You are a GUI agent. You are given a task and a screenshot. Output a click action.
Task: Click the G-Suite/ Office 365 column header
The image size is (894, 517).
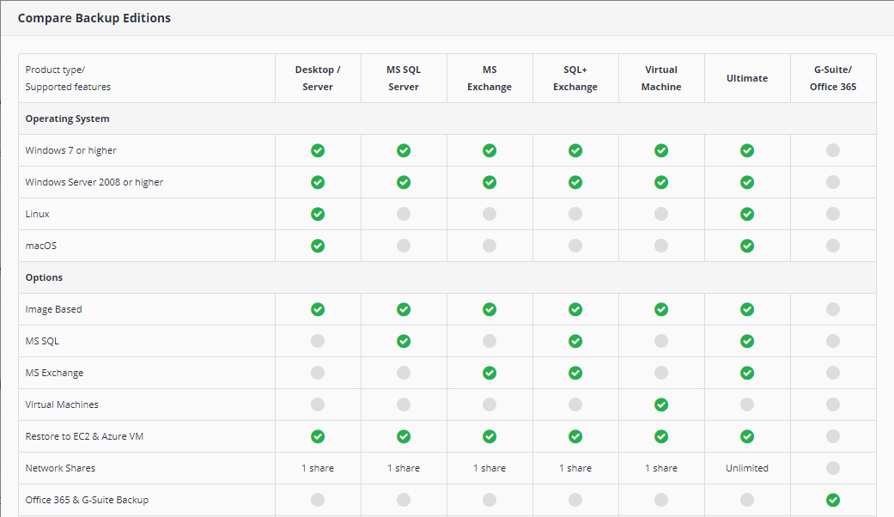[x=833, y=78]
